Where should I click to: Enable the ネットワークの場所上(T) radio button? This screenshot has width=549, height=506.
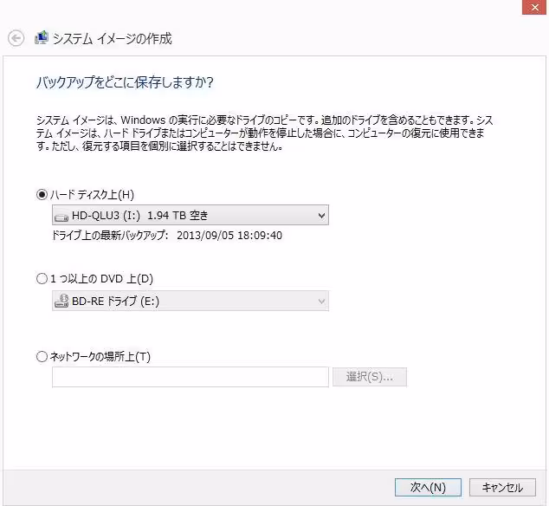pyautogui.click(x=42, y=356)
